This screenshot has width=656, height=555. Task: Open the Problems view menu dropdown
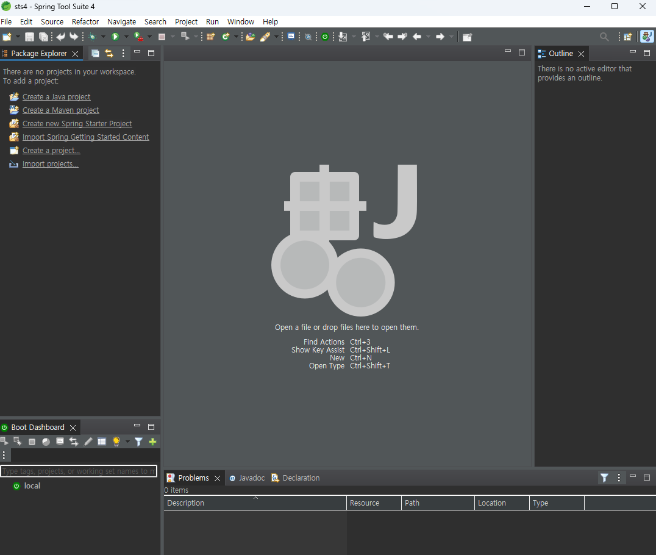(618, 478)
